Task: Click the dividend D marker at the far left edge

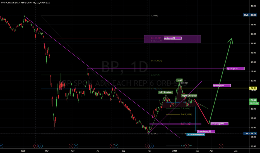Action: pos(1,146)
